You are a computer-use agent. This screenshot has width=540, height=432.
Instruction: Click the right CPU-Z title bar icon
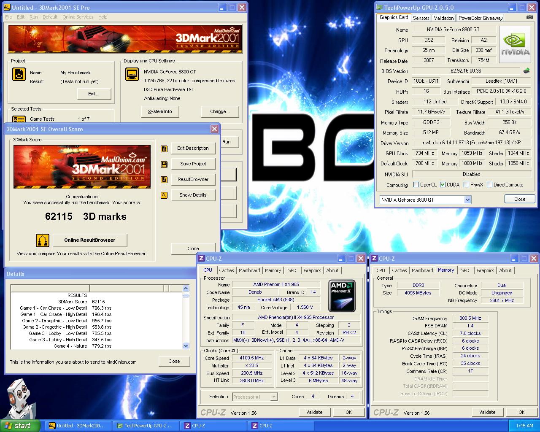point(374,258)
